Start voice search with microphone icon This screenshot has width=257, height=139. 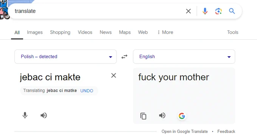click(x=205, y=11)
